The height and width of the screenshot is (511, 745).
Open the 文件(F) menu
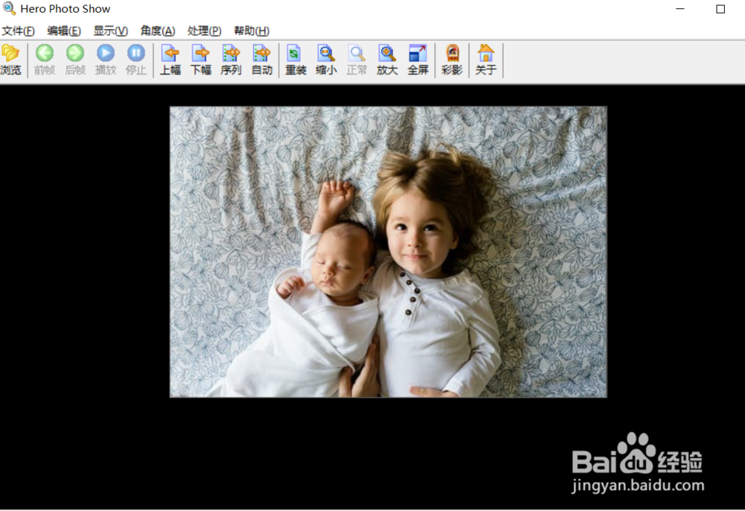pos(18,31)
